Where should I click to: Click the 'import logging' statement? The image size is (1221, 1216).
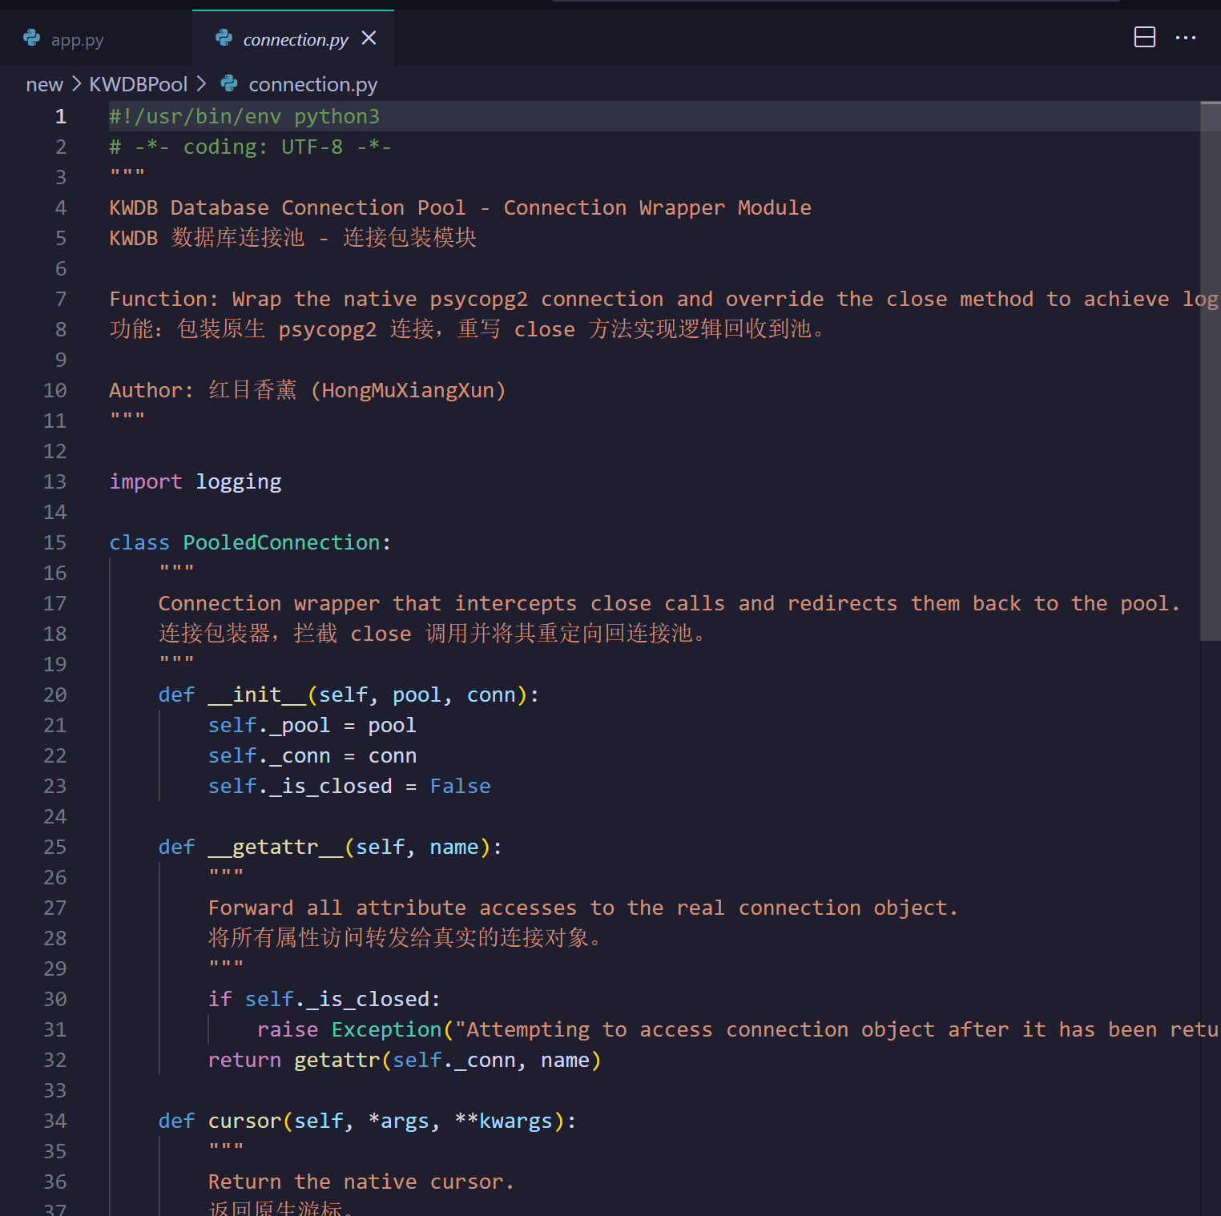click(x=195, y=481)
